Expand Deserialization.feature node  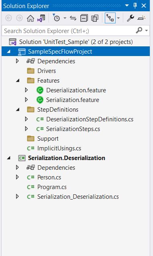[x=27, y=90]
